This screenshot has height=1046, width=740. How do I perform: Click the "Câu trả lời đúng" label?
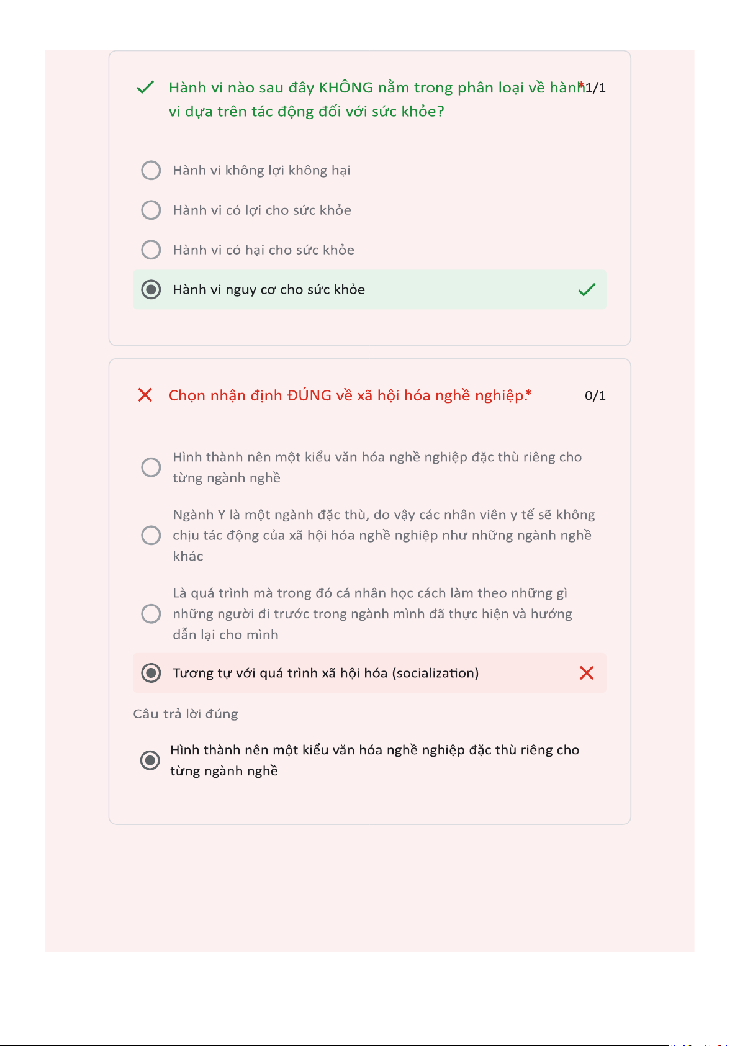(186, 714)
